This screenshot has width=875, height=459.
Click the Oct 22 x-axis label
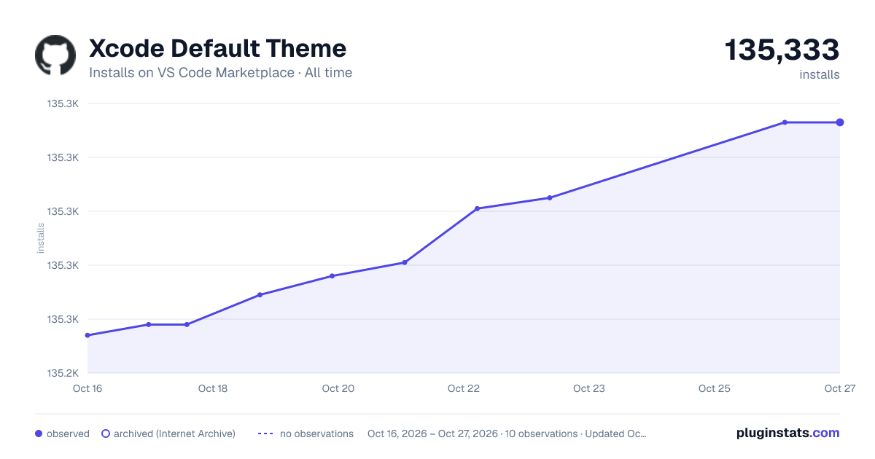tap(464, 388)
